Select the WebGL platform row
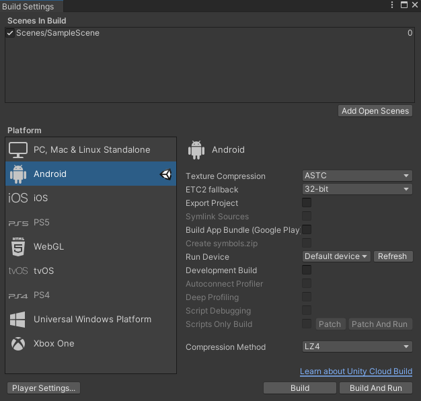421x401 pixels. pos(91,246)
